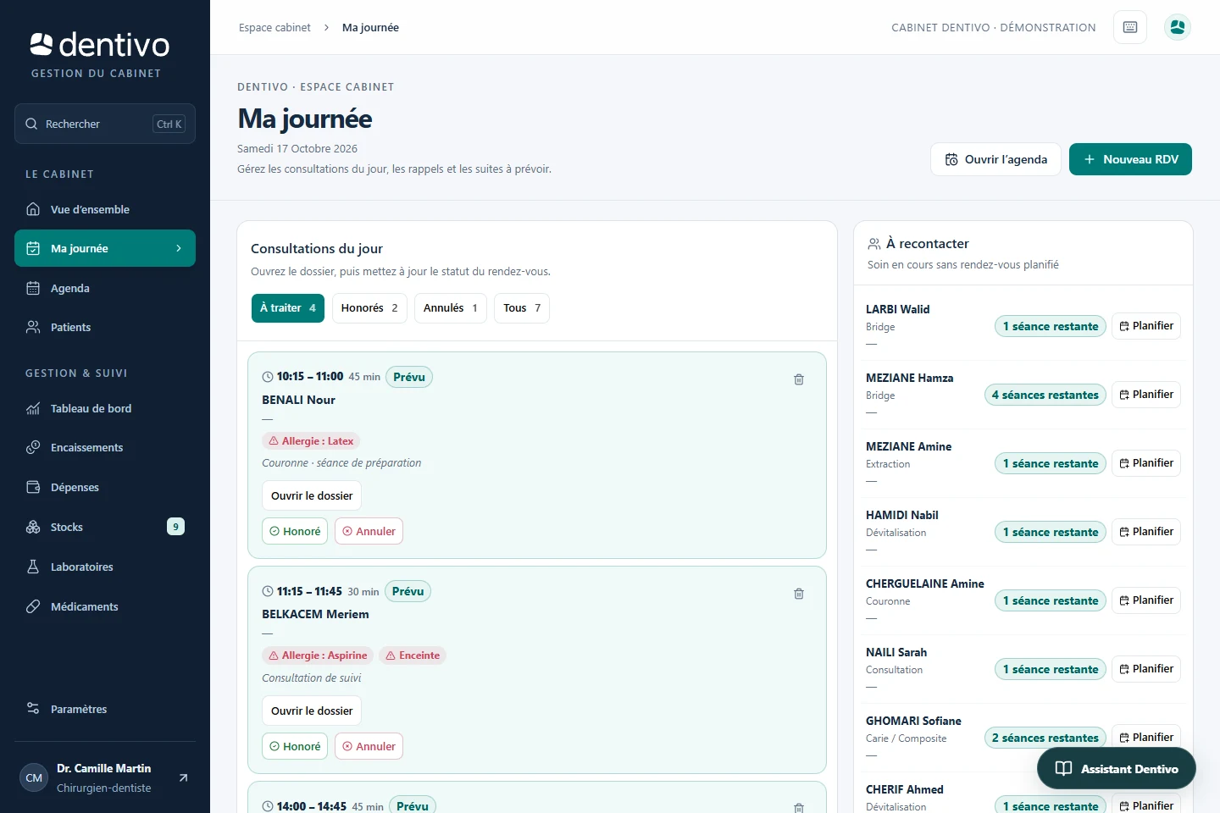1220x813 pixels.
Task: Click the 4 séances restantes badge
Action: point(1045,395)
